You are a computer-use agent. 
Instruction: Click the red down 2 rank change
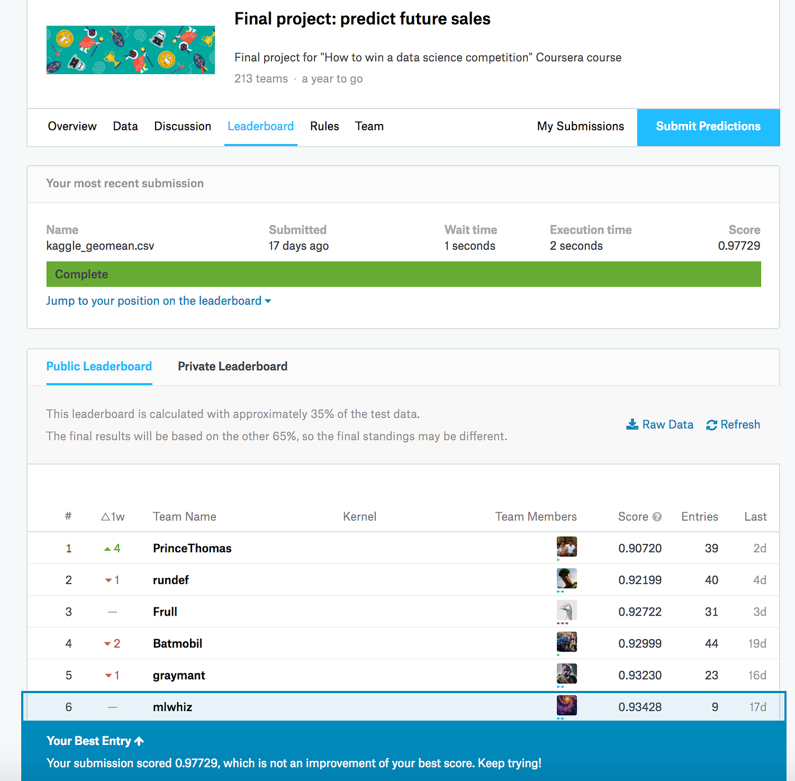point(112,643)
